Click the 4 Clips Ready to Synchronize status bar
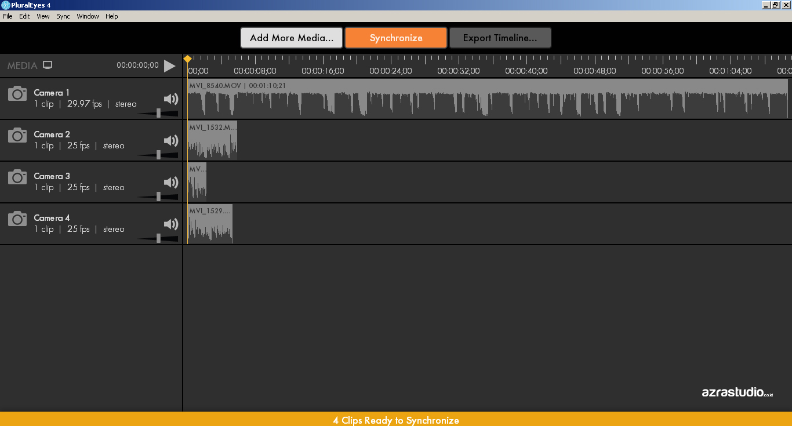Viewport: 792px width, 426px height. point(396,419)
